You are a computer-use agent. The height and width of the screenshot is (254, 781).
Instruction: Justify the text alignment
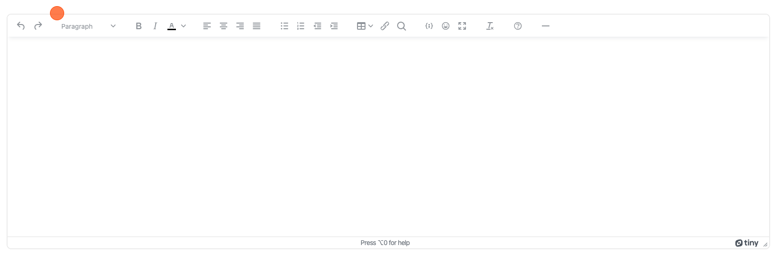click(x=257, y=26)
